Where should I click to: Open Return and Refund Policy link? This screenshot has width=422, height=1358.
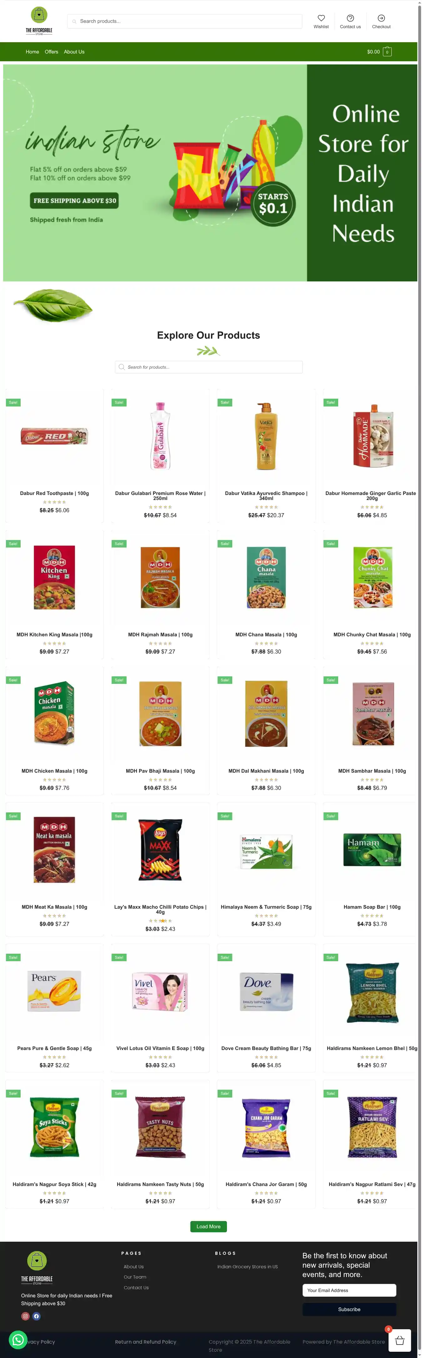(x=145, y=1342)
